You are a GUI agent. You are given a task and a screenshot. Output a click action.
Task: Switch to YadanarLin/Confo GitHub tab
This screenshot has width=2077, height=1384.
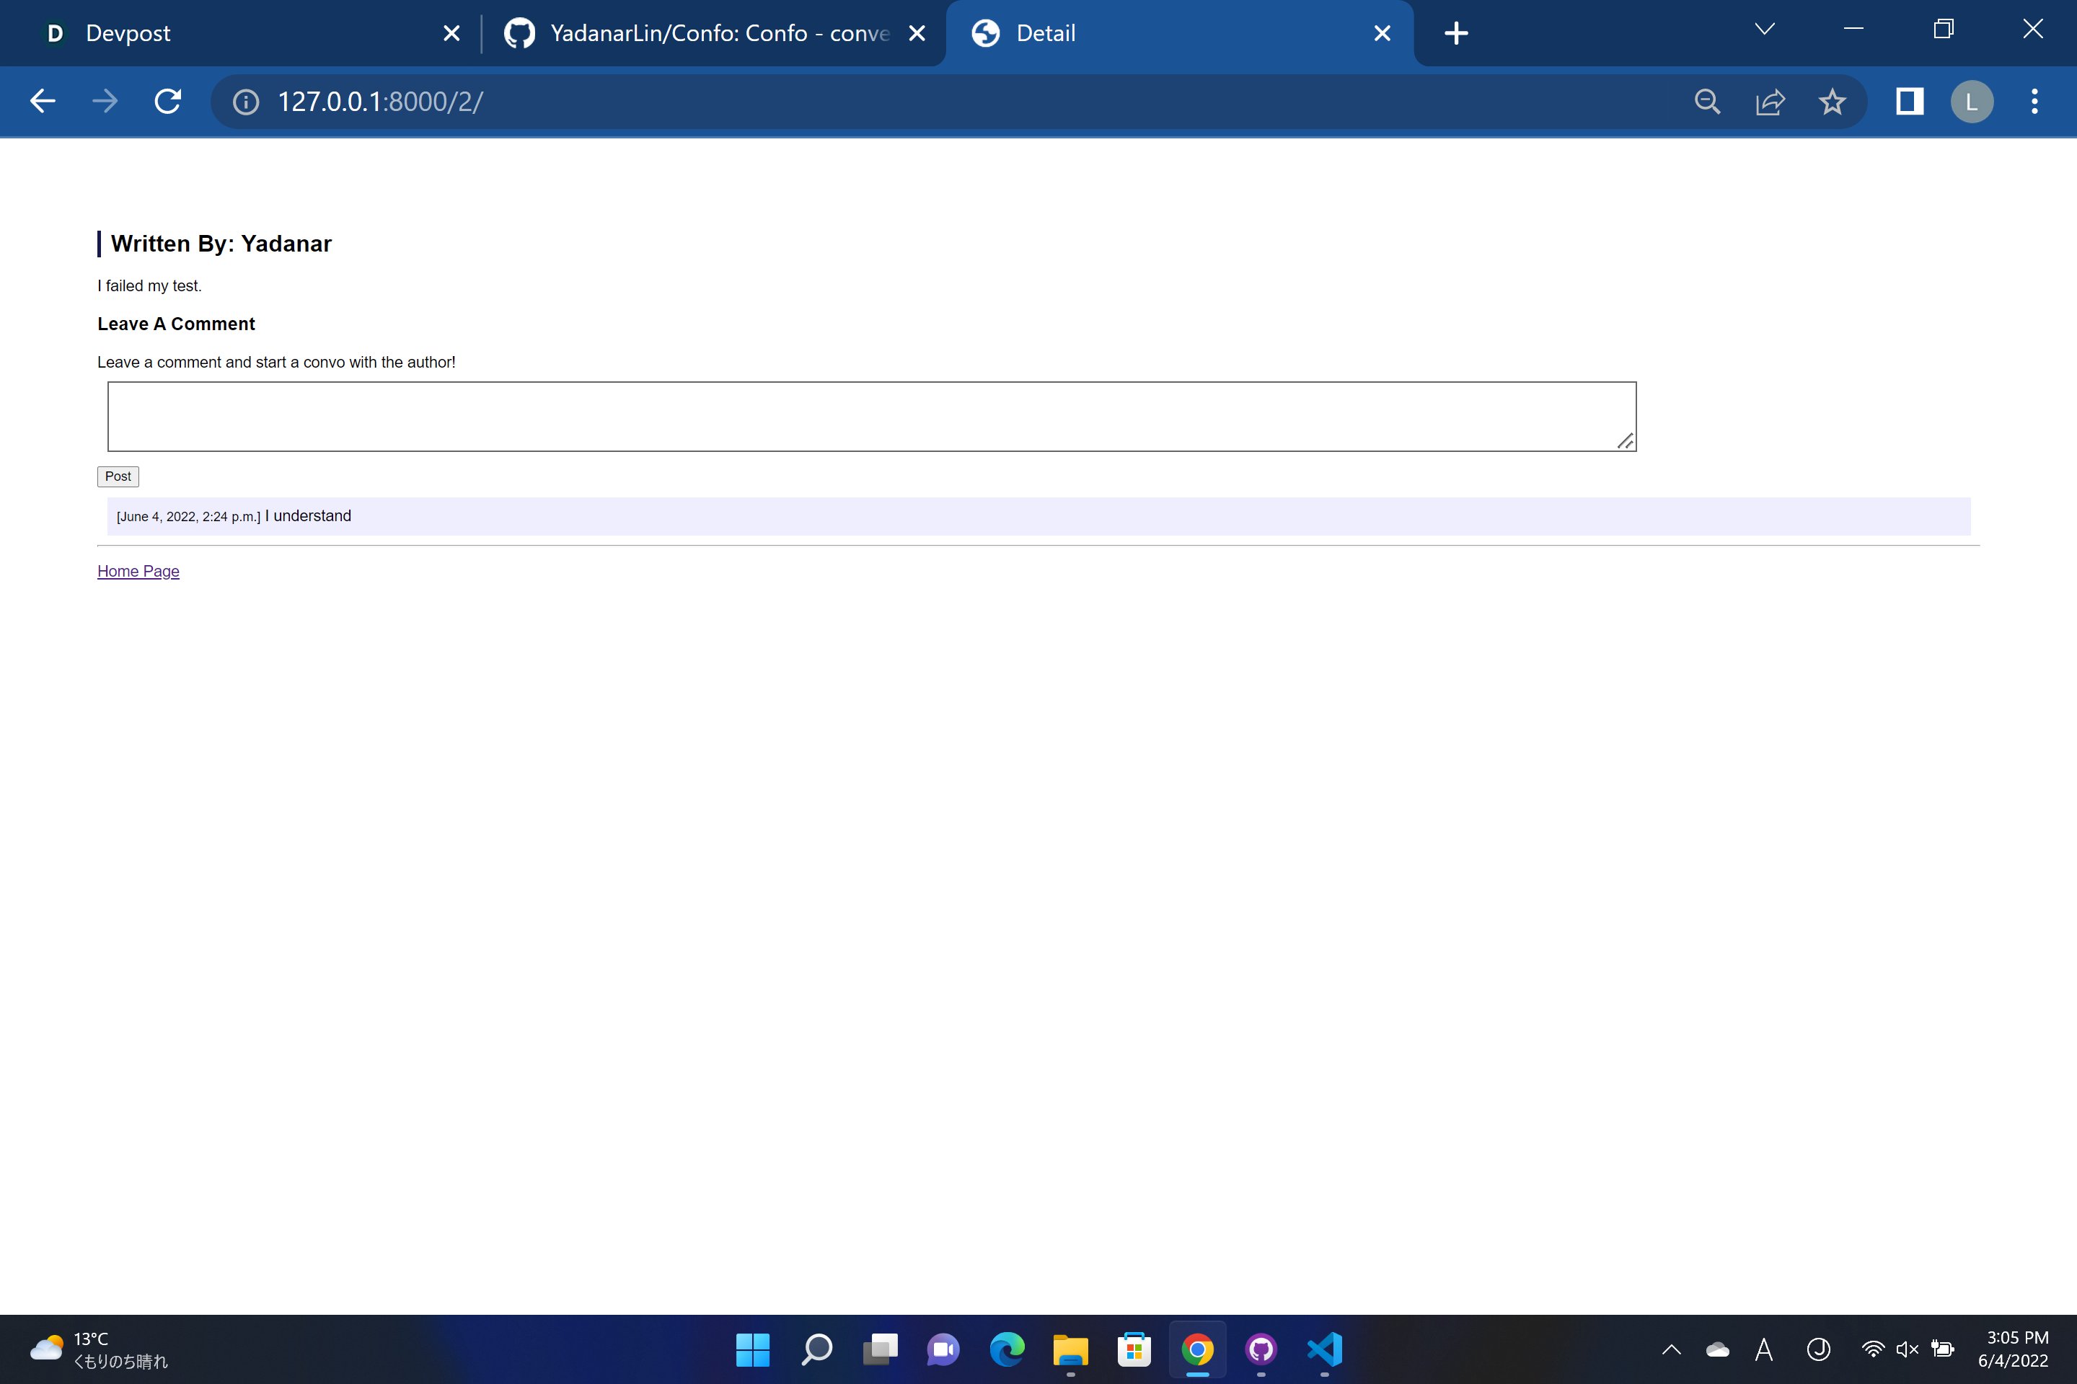click(707, 34)
